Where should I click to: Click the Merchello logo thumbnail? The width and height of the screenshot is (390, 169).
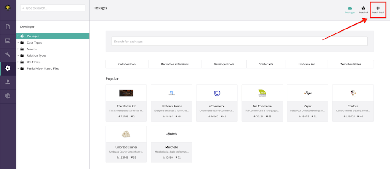tap(171, 134)
